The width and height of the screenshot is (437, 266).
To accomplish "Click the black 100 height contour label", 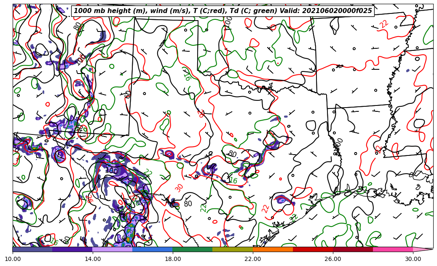I will pyautogui.click(x=112, y=171).
